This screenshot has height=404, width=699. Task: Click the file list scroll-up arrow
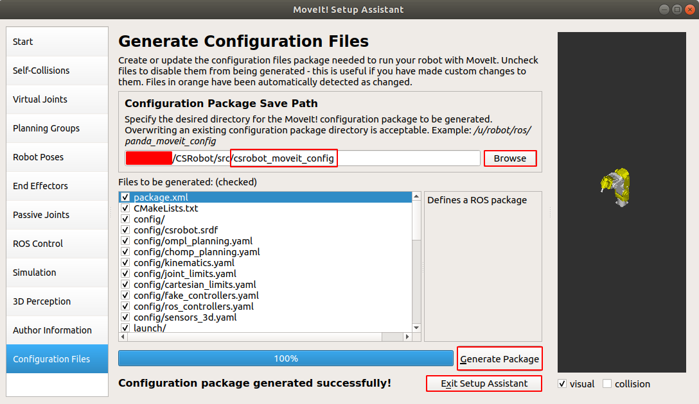coord(416,196)
